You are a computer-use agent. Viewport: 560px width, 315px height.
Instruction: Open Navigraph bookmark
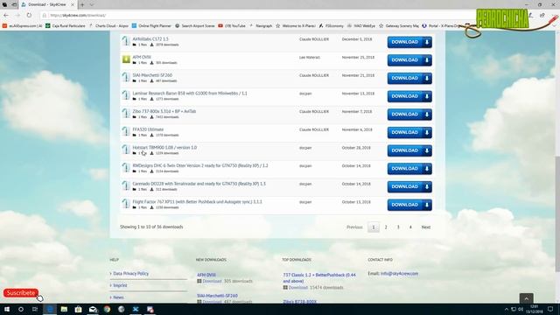261,25
